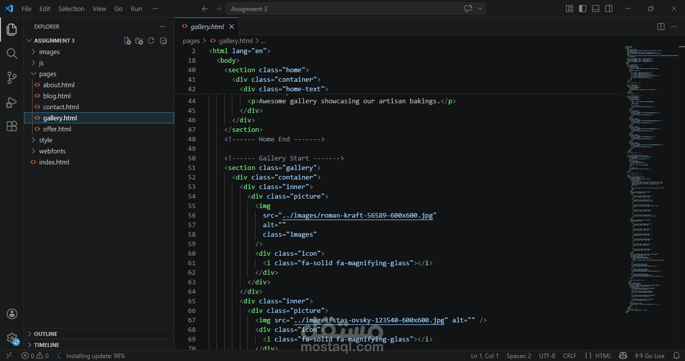Open the Extensions view
685x361 pixels.
[x=12, y=126]
